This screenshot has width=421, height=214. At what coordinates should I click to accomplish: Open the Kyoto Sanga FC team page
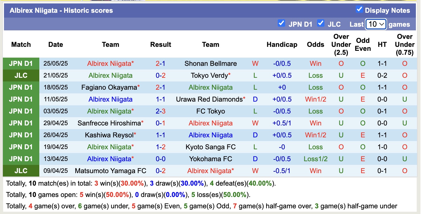click(210, 147)
